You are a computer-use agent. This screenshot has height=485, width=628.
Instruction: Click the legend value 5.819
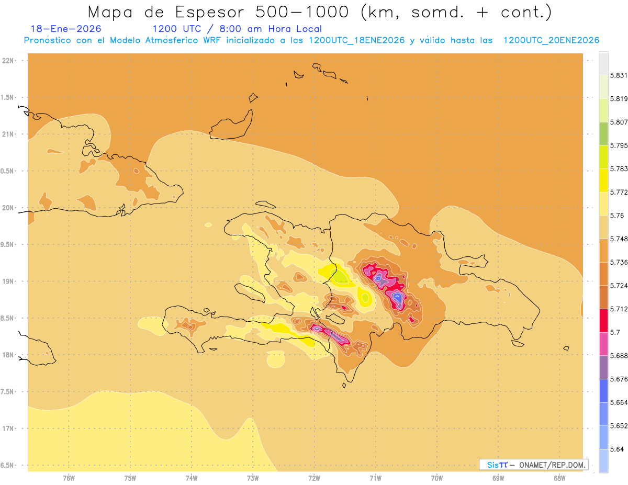[619, 98]
